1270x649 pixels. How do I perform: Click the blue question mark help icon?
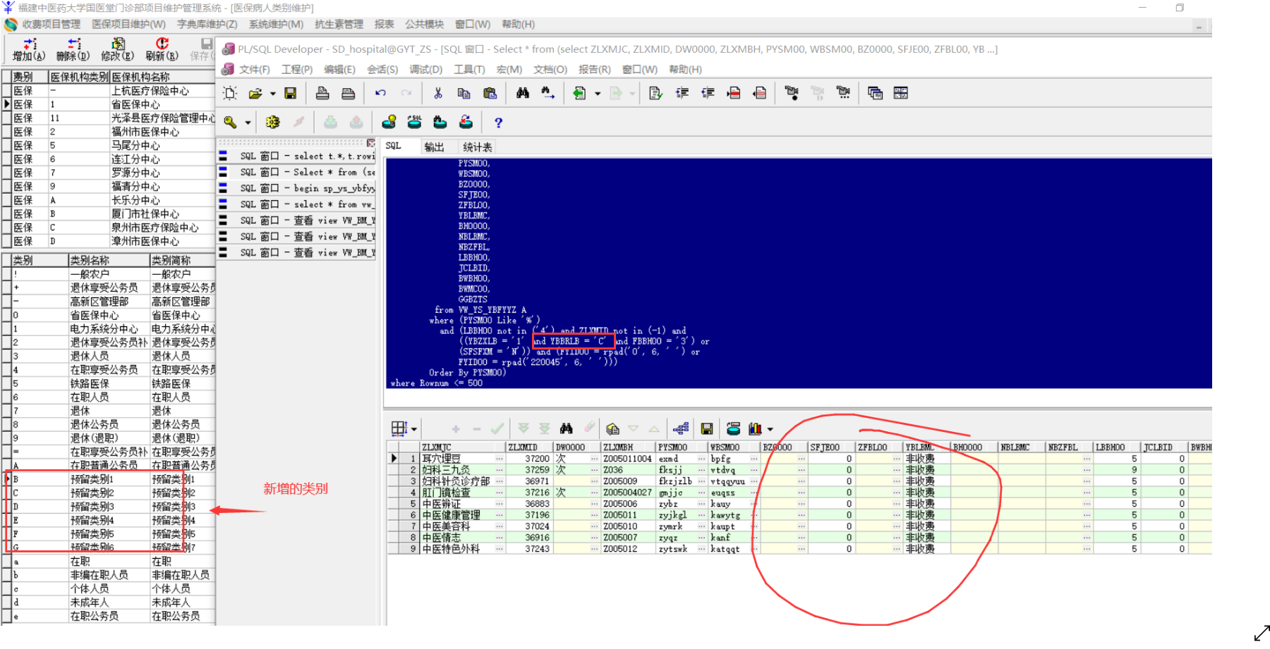point(498,123)
